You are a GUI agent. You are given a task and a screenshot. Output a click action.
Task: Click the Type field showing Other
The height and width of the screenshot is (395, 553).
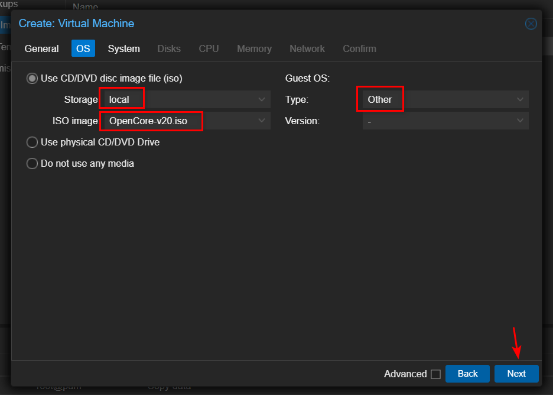click(x=437, y=99)
